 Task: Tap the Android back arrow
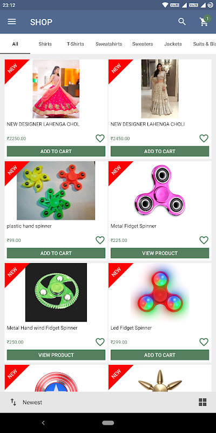[x=43, y=423]
